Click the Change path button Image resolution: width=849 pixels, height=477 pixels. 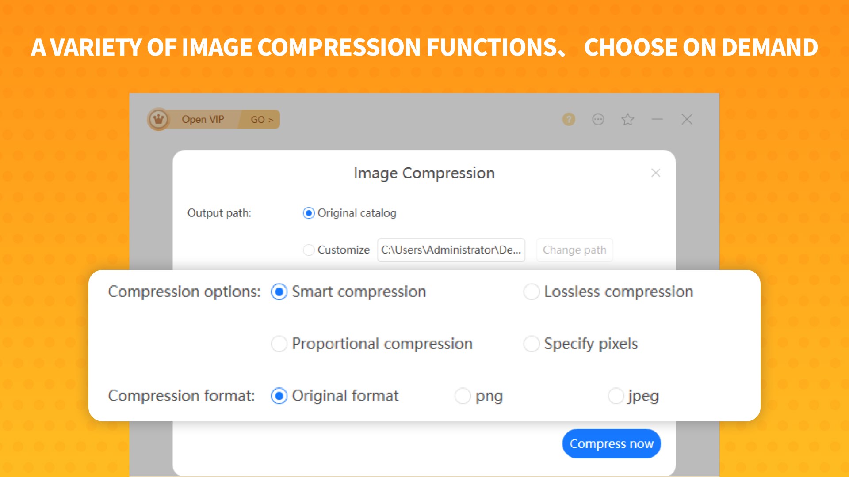point(574,250)
